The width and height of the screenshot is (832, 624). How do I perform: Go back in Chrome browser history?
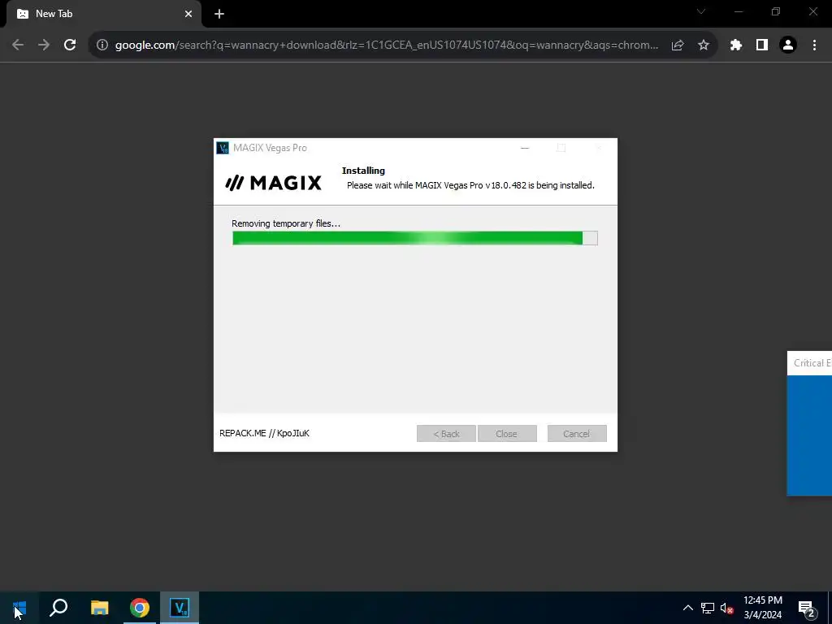[x=18, y=45]
